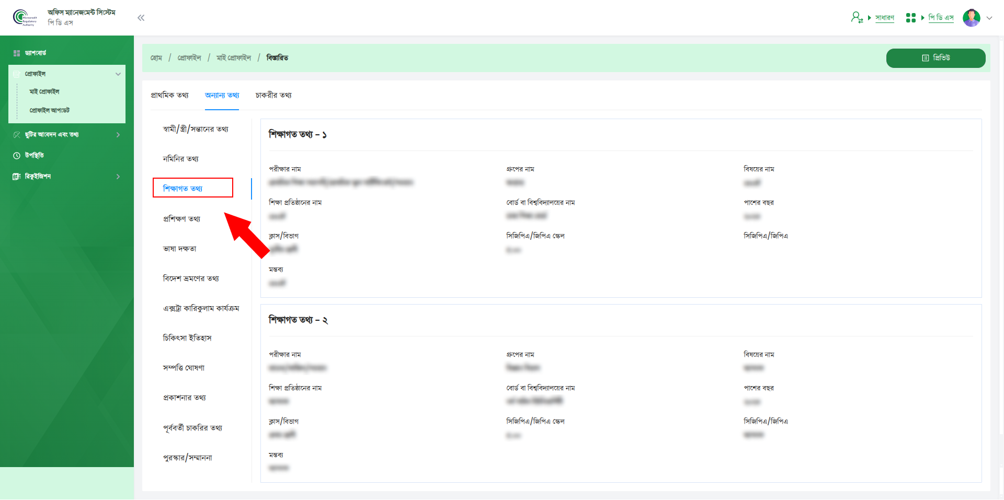Select মাই প্রোফাইল in sidebar

pyautogui.click(x=44, y=92)
